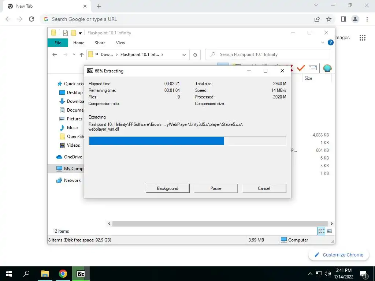Close the 68% Extracting dialog

282,71
